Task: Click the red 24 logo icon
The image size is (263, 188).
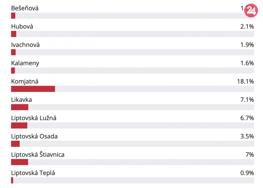Action: [251, 11]
